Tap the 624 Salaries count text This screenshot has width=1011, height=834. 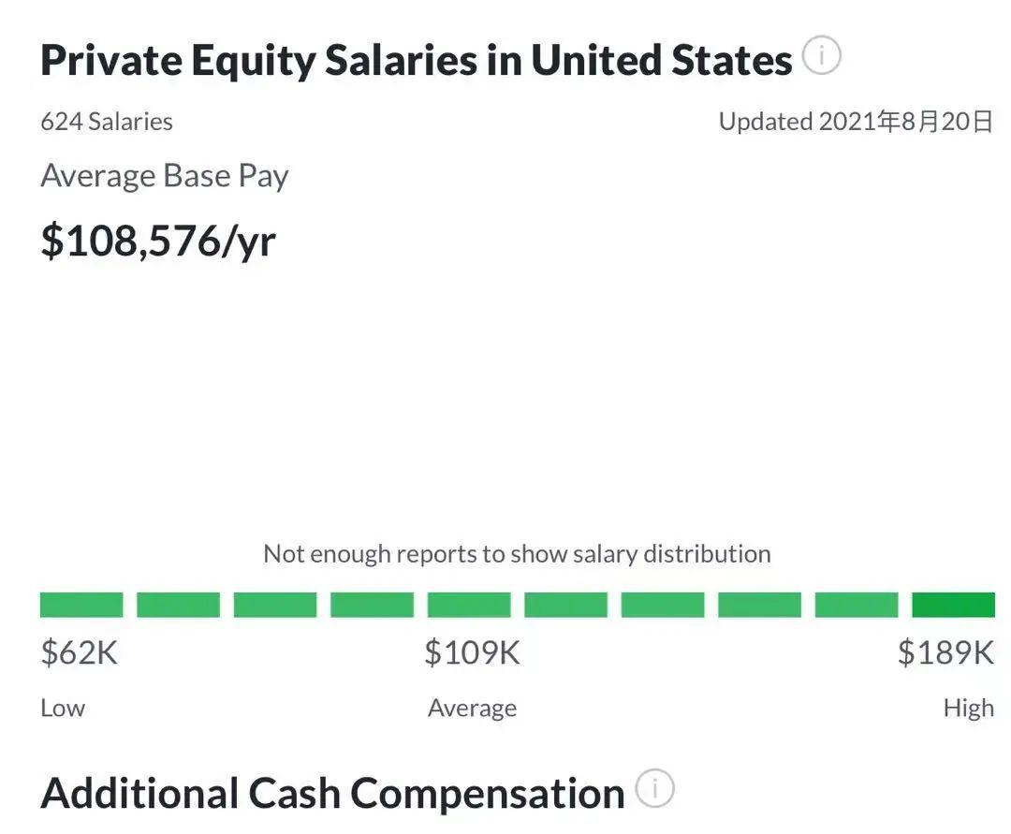pyautogui.click(x=107, y=122)
